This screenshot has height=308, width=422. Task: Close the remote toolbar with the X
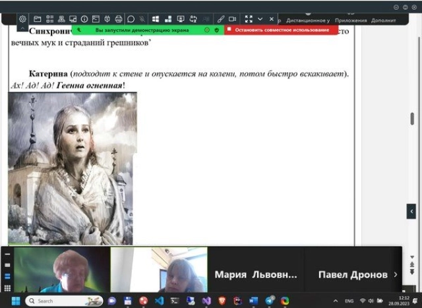[x=272, y=19]
